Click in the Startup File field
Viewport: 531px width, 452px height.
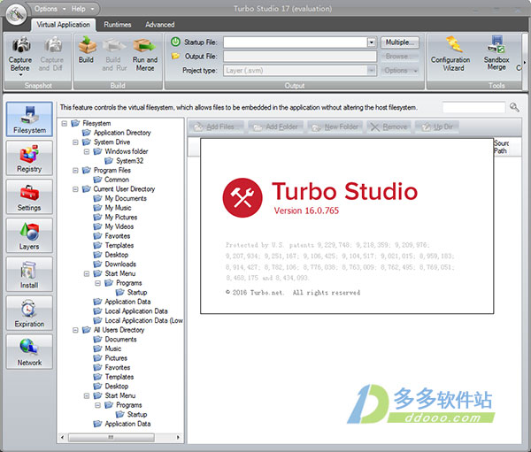pyautogui.click(x=296, y=42)
